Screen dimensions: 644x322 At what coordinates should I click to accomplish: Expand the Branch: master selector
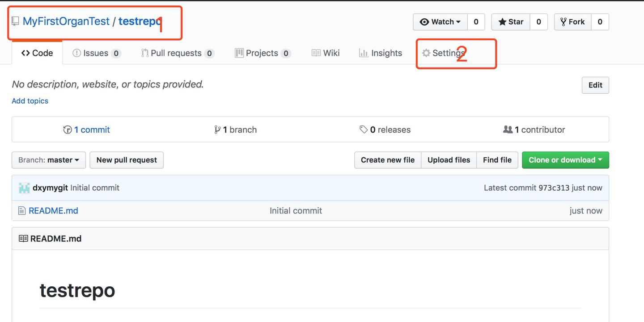point(49,160)
